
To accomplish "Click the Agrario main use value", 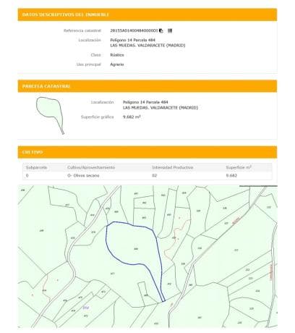I will pyautogui.click(x=117, y=64).
